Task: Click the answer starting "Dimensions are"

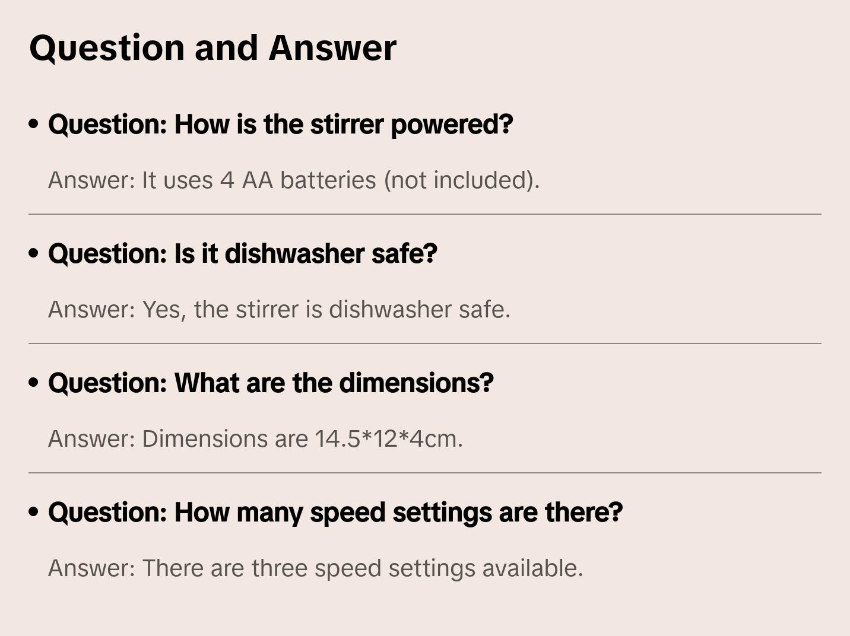Action: pos(255,439)
